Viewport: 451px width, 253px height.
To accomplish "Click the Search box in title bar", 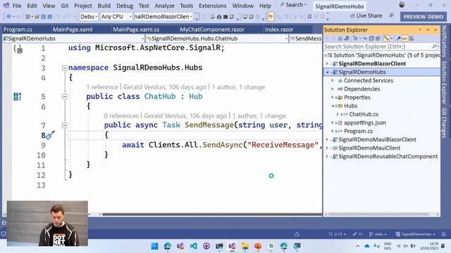I will tap(293, 5).
